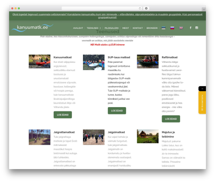
Task: Open the Kontakt menu item
Action: tap(138, 28)
